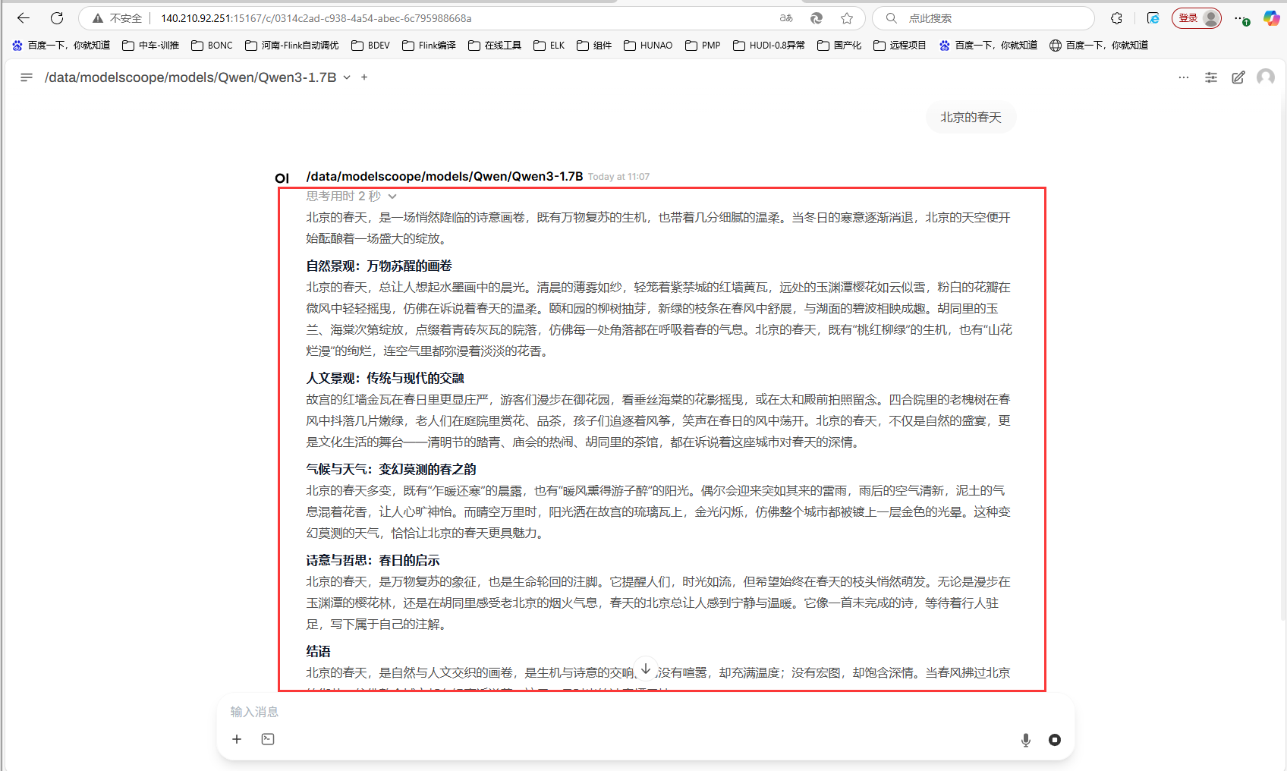Screen dimensions: 1287x771
Task: Expand the 思考用时 2 秒 thinking section
Action: pyautogui.click(x=351, y=197)
